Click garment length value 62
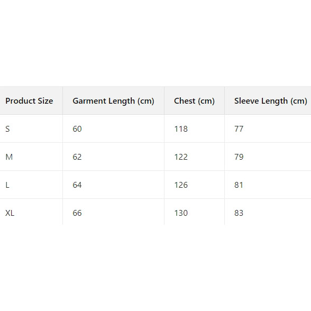Image resolution: width=311 pixels, height=311 pixels. [77, 157]
